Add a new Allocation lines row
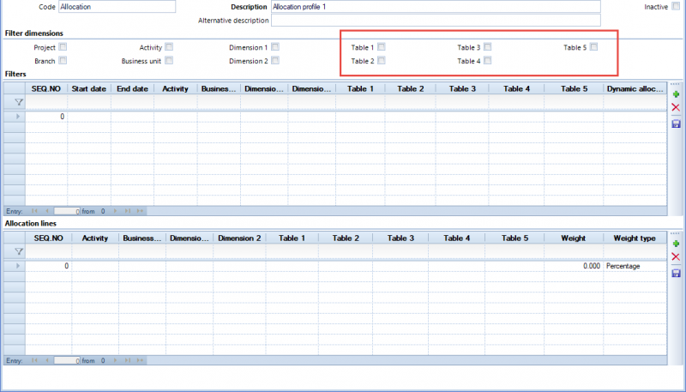The height and width of the screenshot is (392, 686). tap(676, 244)
